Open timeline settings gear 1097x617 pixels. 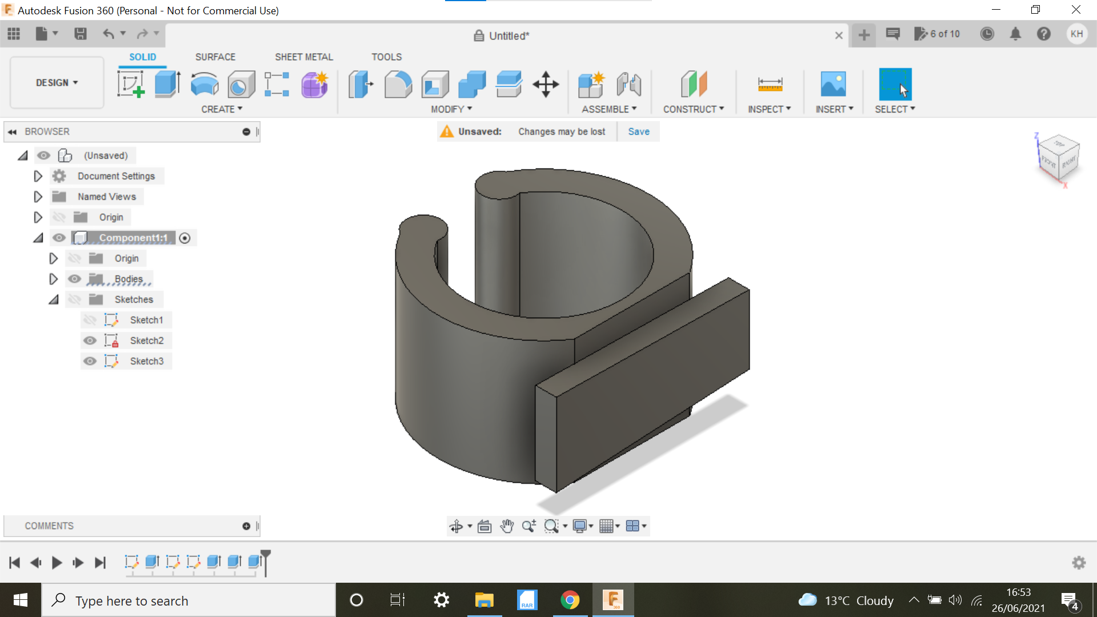point(1079,563)
